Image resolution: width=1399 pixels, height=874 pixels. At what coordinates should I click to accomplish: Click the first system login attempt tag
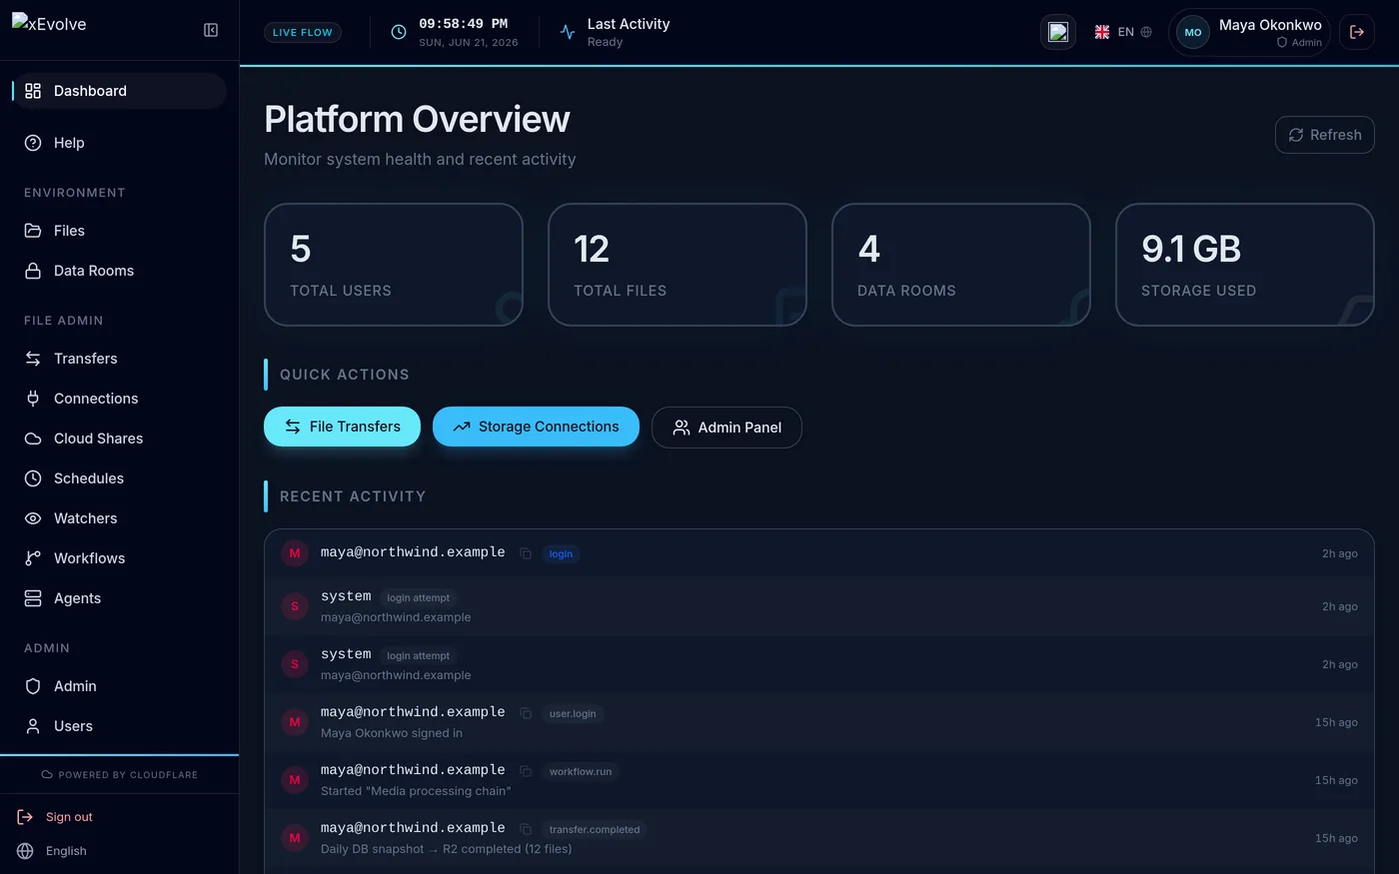pyautogui.click(x=418, y=597)
